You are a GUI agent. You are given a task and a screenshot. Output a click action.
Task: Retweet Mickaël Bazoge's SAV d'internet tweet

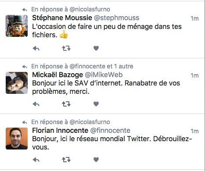[66, 104]
